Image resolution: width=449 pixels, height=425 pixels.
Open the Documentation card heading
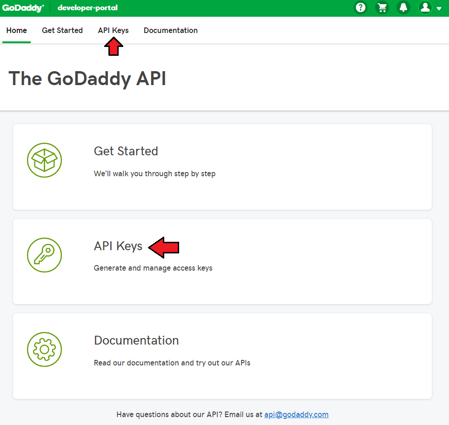point(136,340)
